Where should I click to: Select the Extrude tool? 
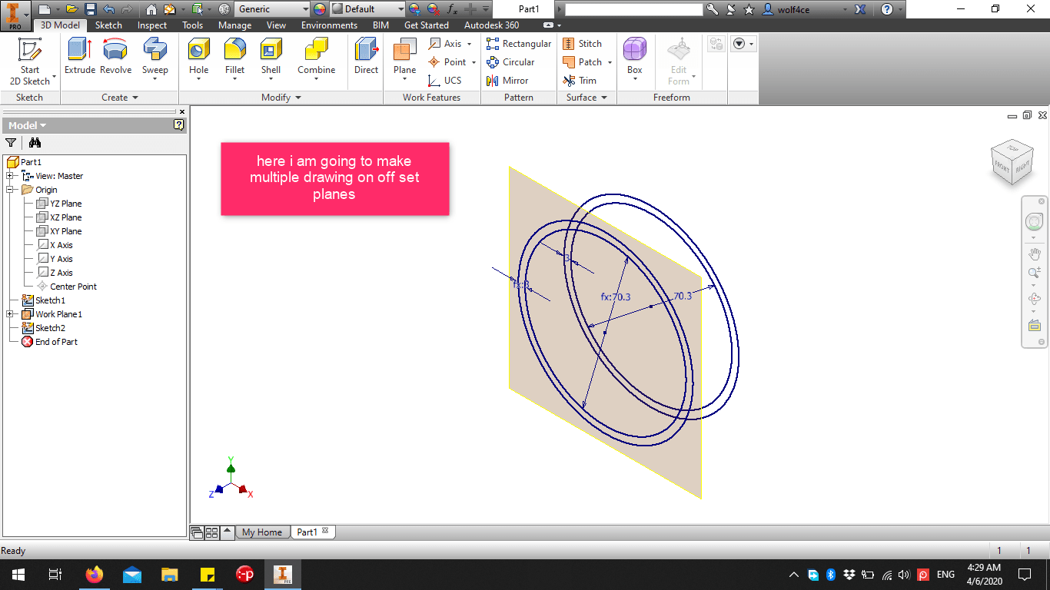click(80, 57)
